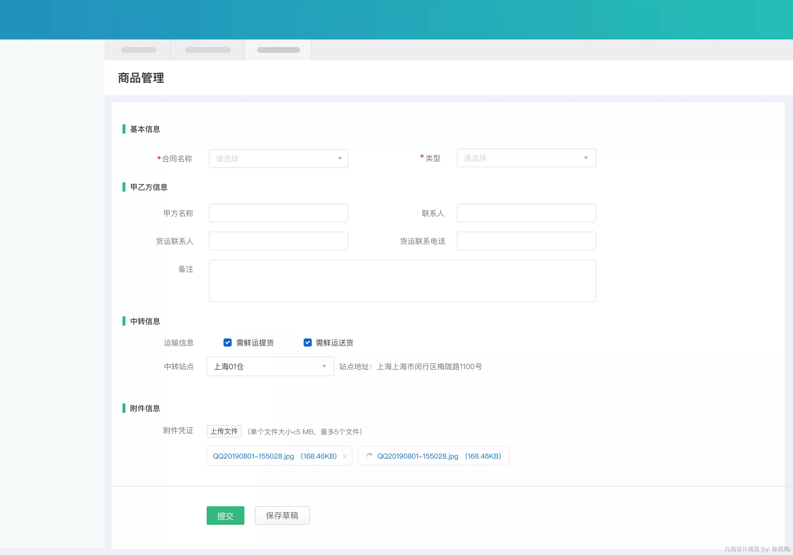Click 上传文件 upload button
Viewport: 793px width, 555px height.
(x=224, y=431)
